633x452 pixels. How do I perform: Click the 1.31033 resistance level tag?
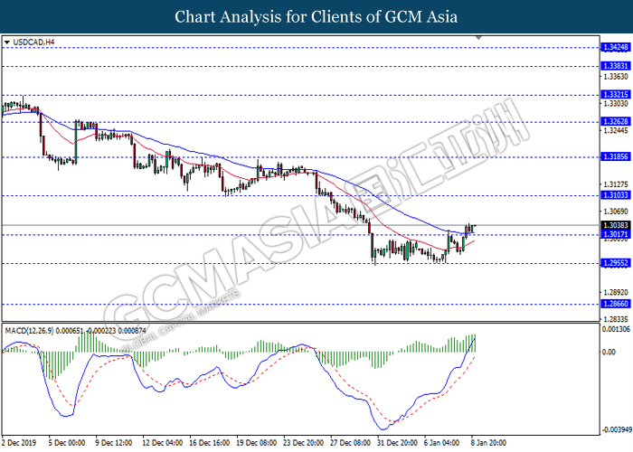pyautogui.click(x=615, y=195)
